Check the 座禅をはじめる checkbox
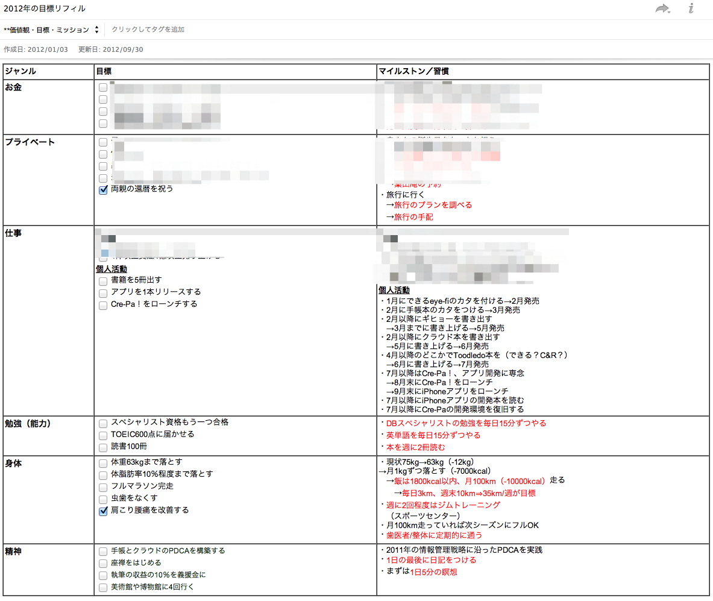 103,563
